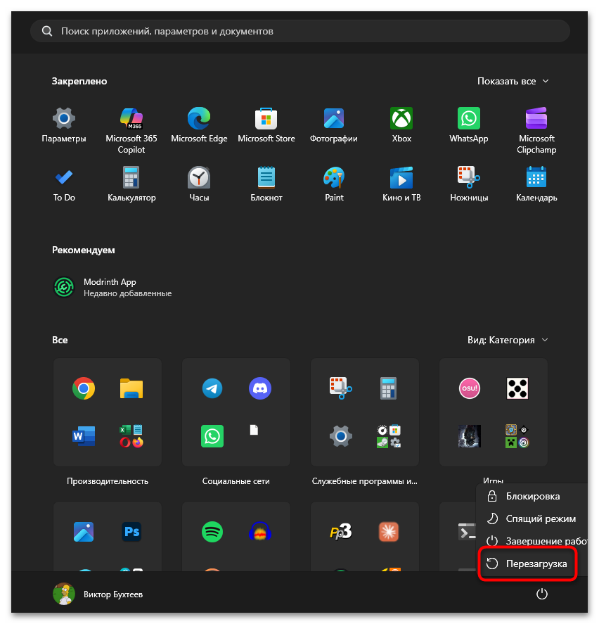Image resolution: width=599 pixels, height=624 pixels.
Task: Expand the Показать все pinned list
Action: [x=513, y=81]
